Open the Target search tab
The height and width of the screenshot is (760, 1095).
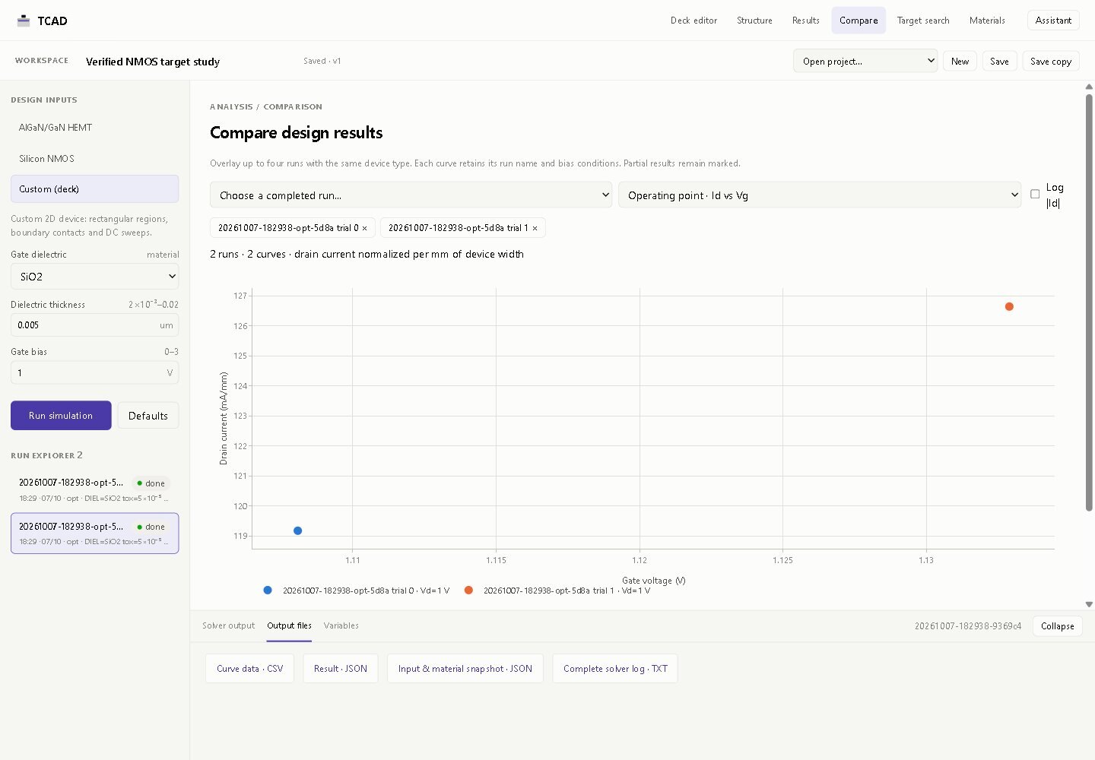pos(923,21)
